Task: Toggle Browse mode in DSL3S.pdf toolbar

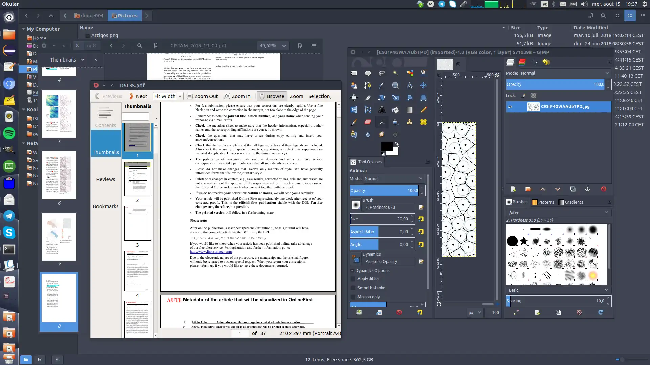Action: click(x=272, y=96)
